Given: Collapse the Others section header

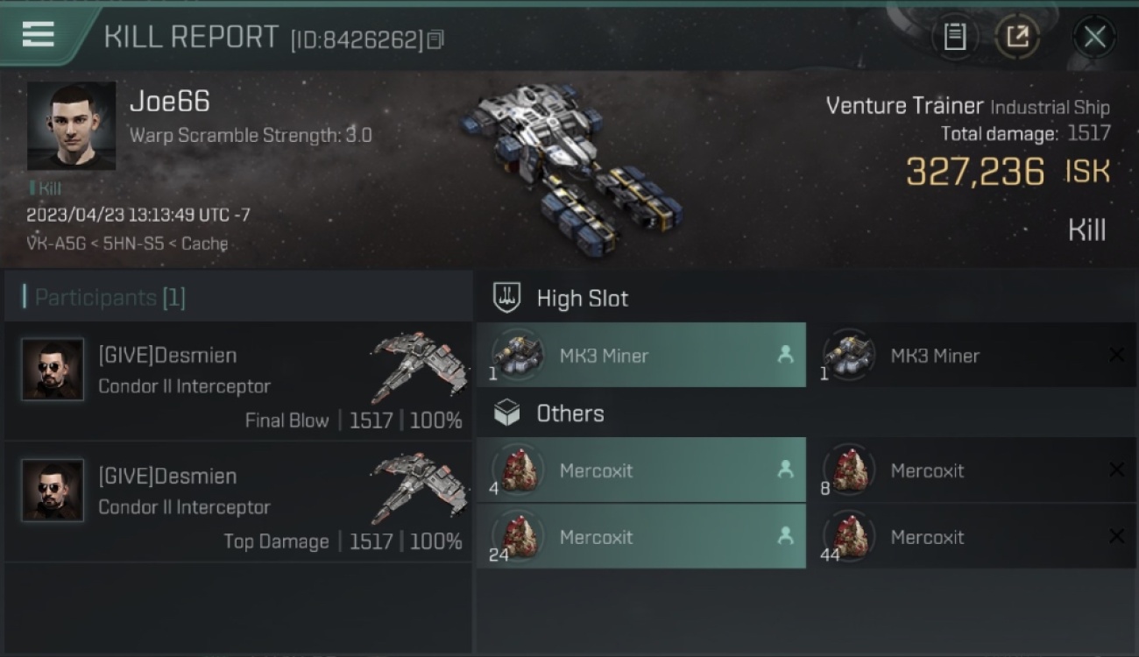Looking at the screenshot, I should tap(806, 413).
